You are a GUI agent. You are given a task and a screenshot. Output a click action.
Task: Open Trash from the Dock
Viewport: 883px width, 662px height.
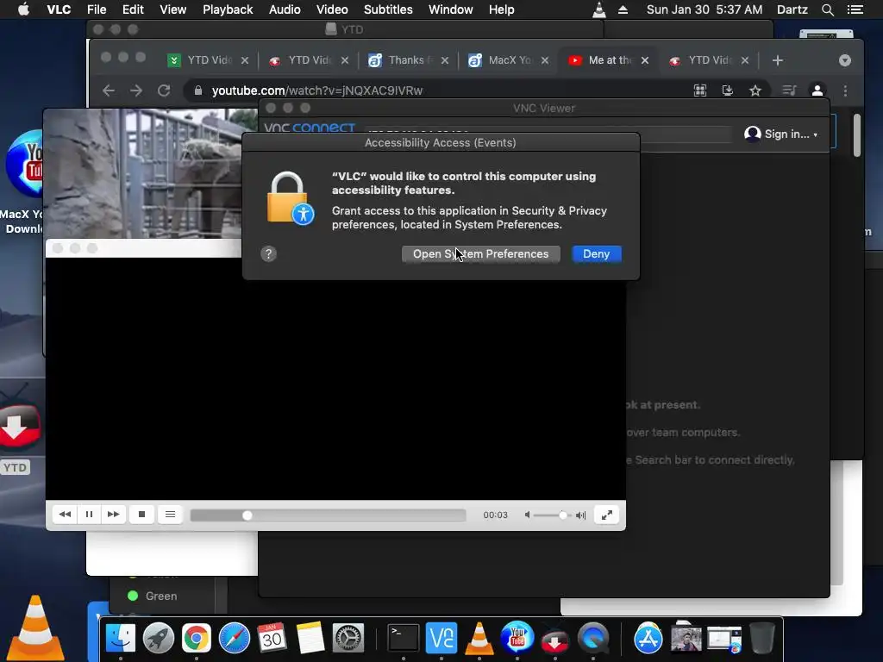(x=762, y=639)
